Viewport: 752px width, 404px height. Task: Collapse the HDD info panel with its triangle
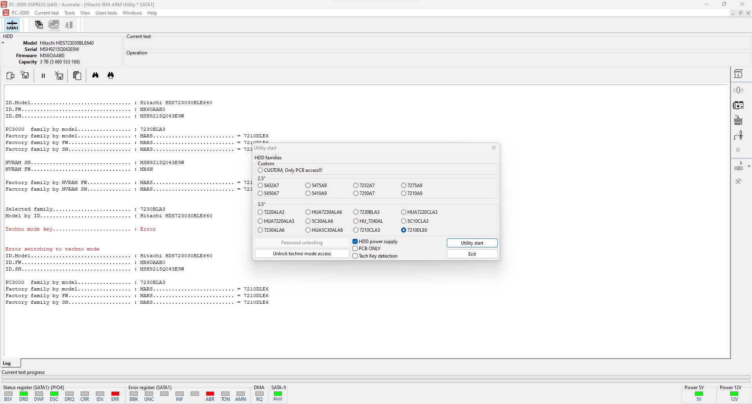(4, 43)
